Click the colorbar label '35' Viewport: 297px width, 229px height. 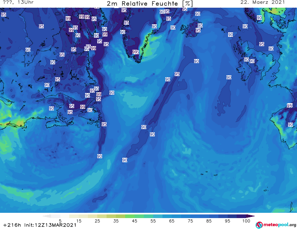coord(116,221)
